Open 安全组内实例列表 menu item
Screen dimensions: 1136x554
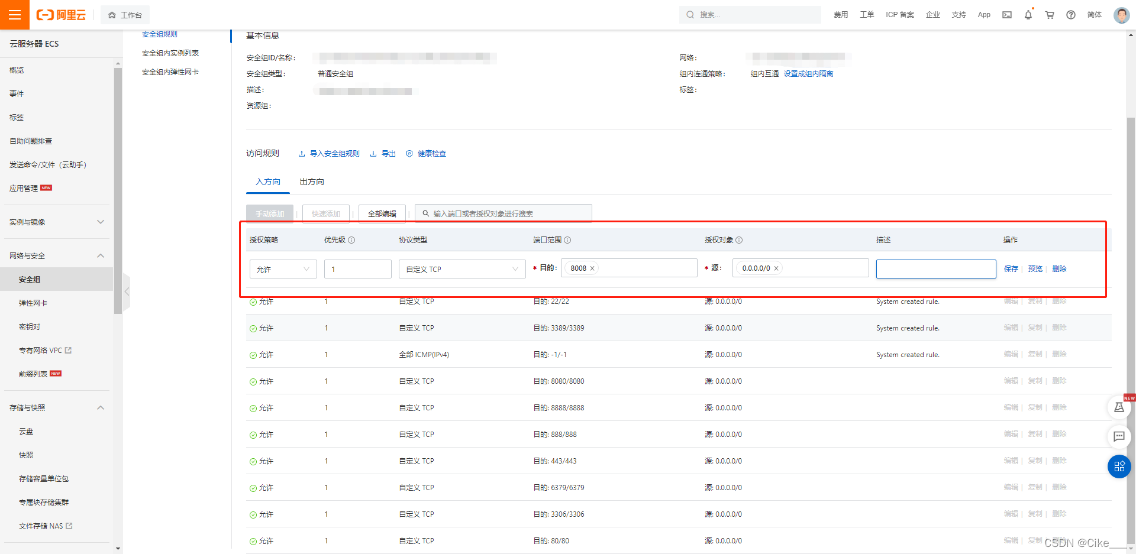(x=170, y=53)
